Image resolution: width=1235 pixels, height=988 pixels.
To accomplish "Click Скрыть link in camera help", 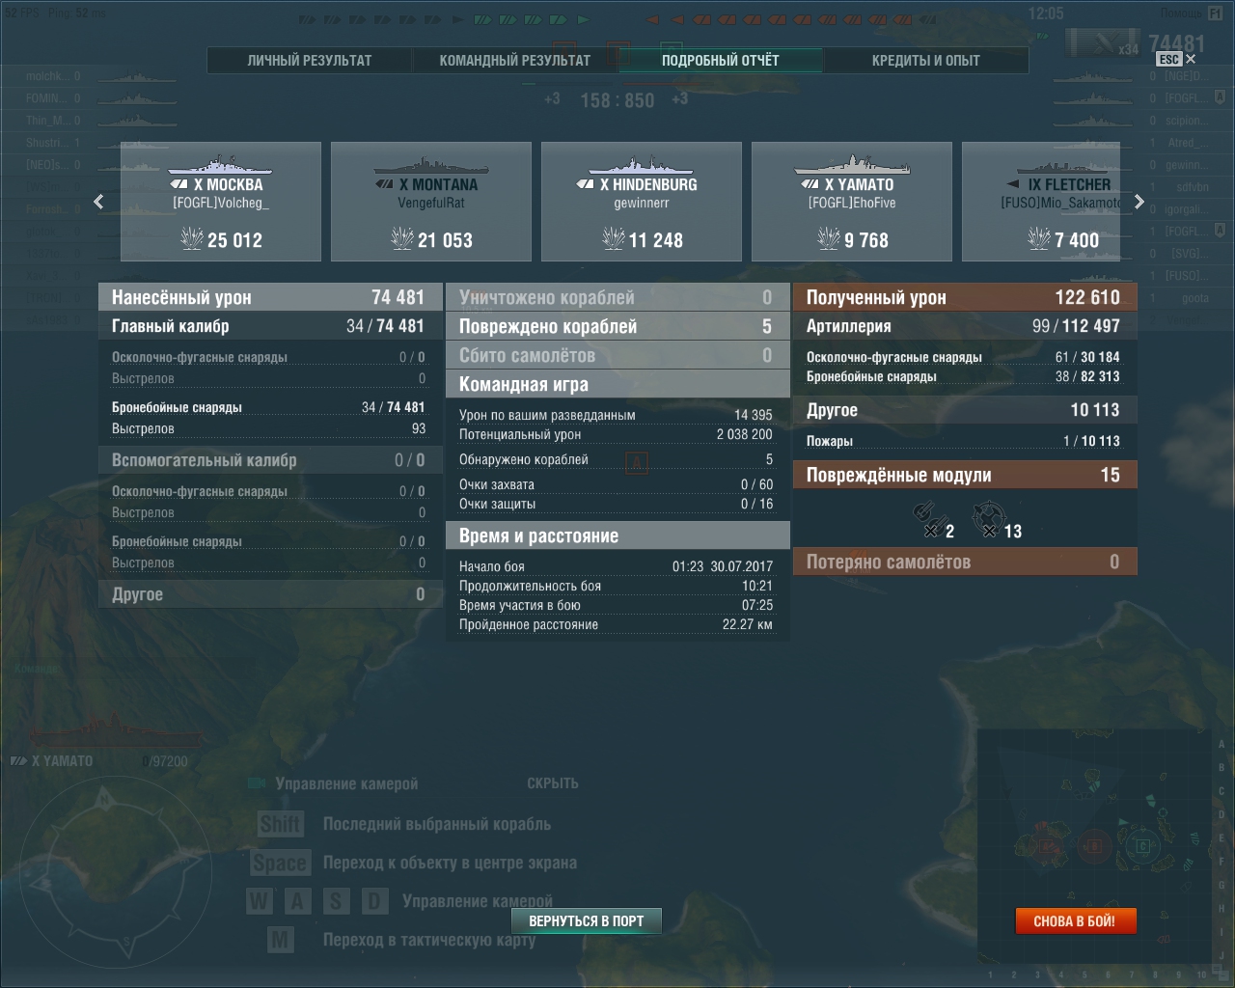I will click(553, 782).
